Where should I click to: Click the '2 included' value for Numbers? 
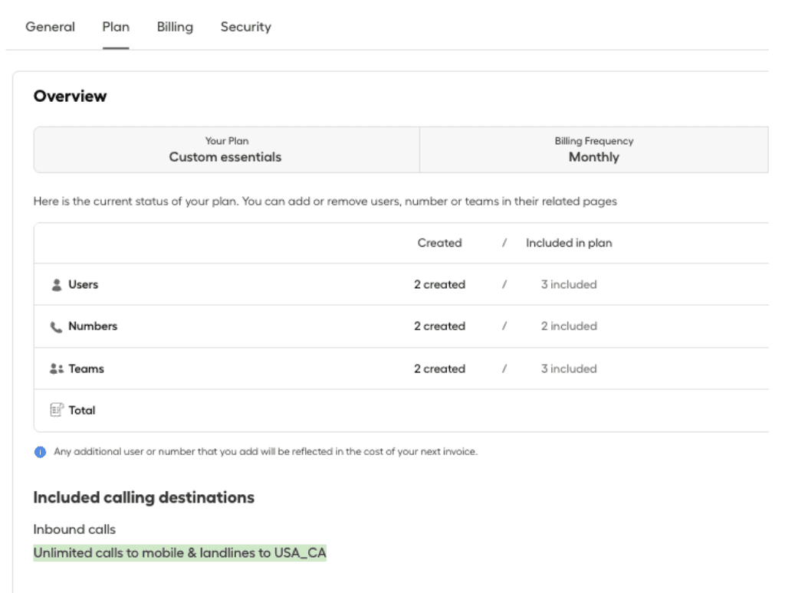568,326
